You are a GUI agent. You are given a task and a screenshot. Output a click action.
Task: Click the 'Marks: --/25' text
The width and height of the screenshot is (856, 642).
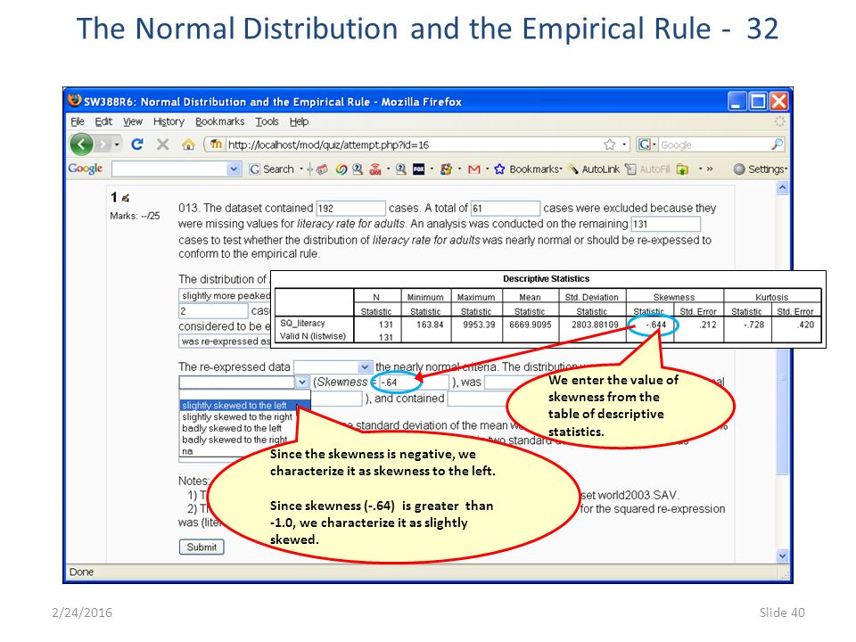pyautogui.click(x=135, y=216)
